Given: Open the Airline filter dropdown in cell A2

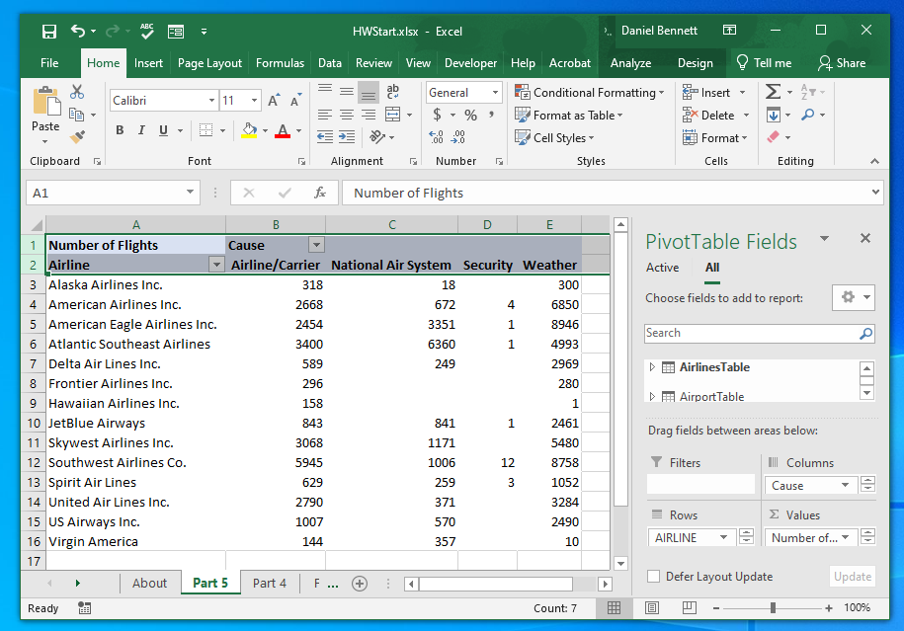Looking at the screenshot, I should (x=215, y=265).
